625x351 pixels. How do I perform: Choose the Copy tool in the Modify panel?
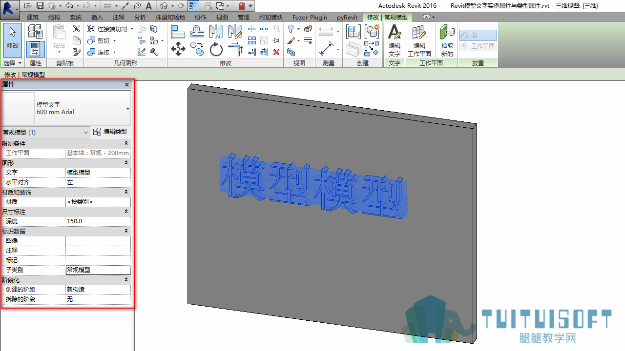click(x=197, y=49)
